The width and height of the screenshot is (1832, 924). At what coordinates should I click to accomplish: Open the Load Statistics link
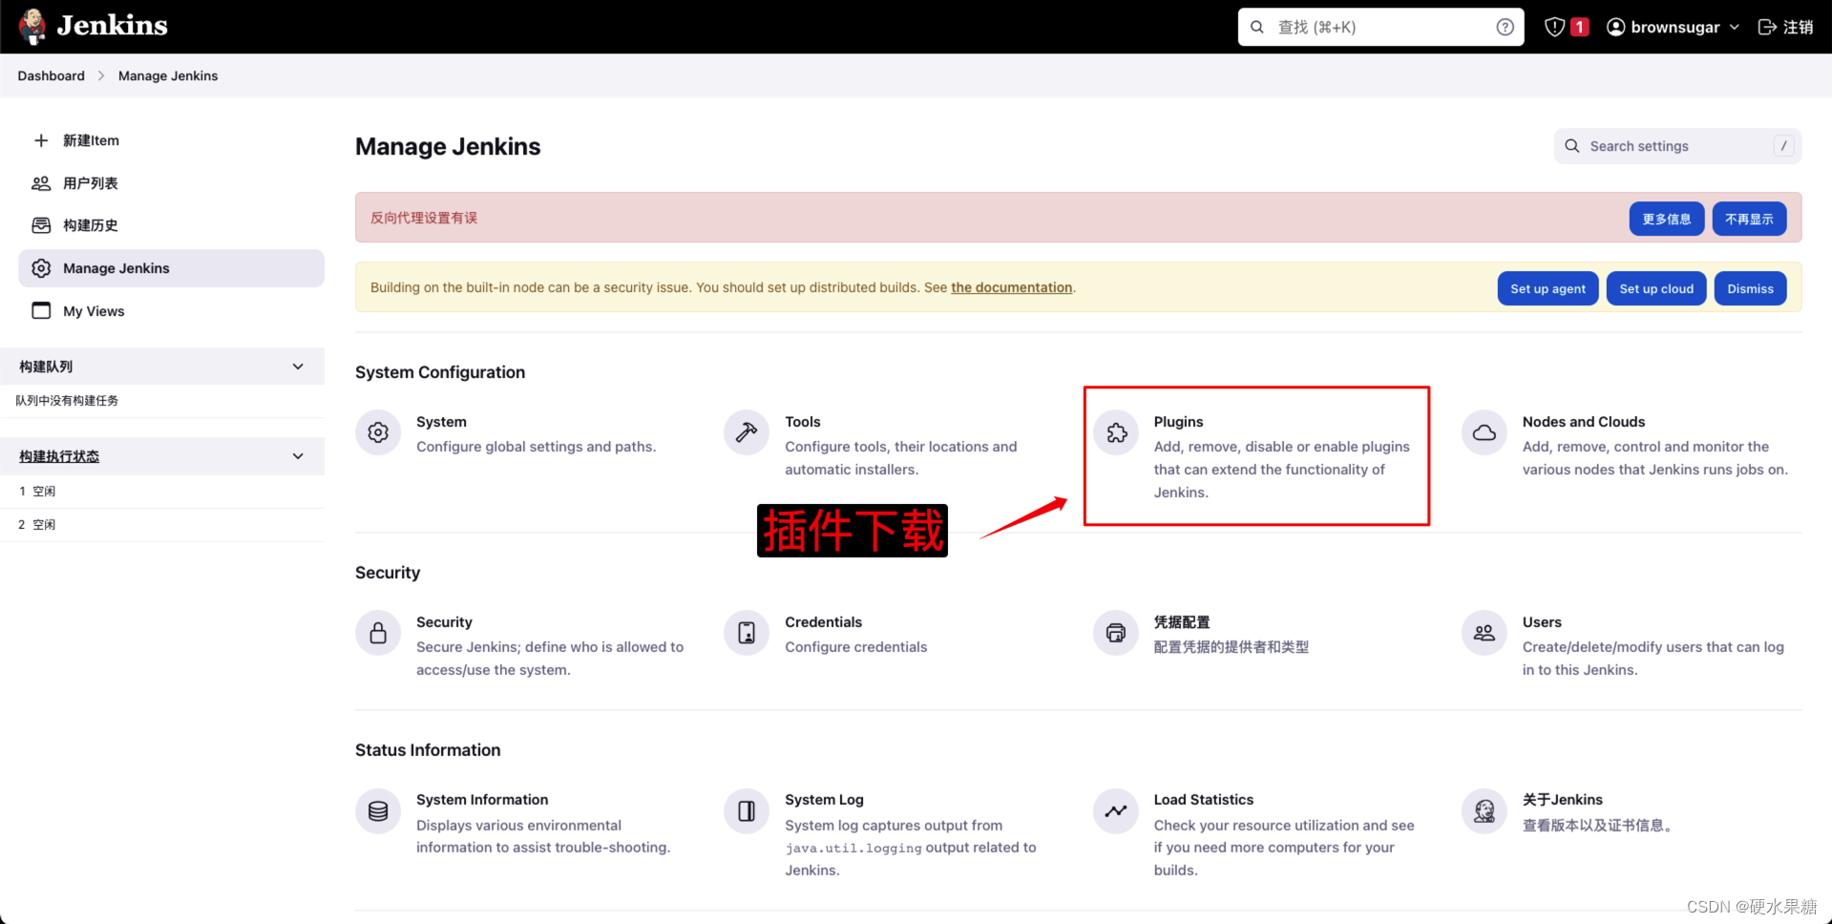[1203, 800]
